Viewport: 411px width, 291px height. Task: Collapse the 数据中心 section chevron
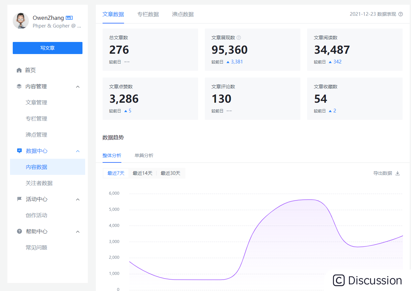[x=78, y=151]
